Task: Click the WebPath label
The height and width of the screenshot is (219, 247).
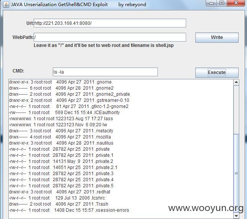Action: coord(23,37)
